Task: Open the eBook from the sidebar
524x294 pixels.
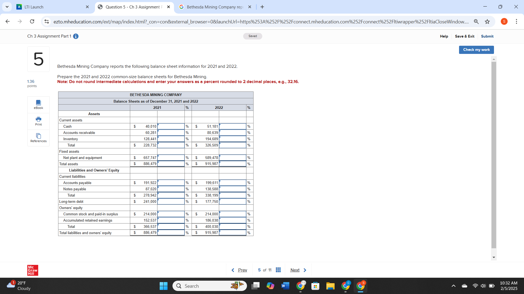Action: 38,104
